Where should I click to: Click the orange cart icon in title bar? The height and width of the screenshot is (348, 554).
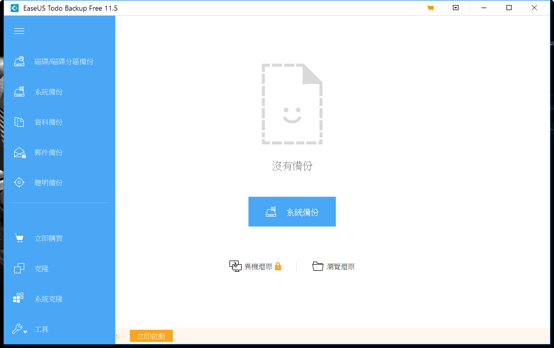430,8
